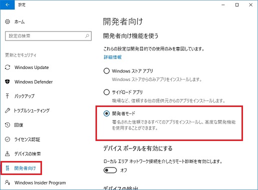
Task: Click the 開発者向け機能を使う heading
Action: point(131,35)
